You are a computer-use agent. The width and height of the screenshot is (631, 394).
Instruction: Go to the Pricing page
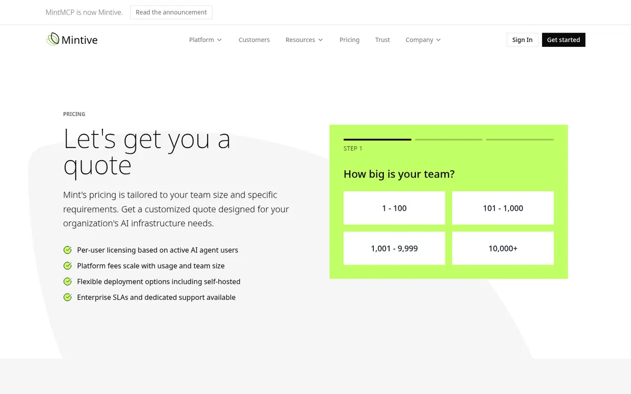pyautogui.click(x=349, y=40)
